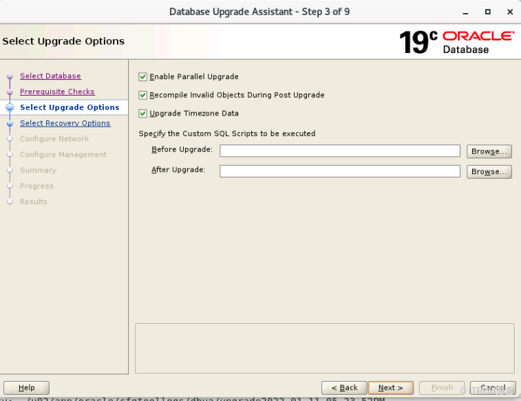Open the Select Database step link
521x401 pixels.
(50, 76)
